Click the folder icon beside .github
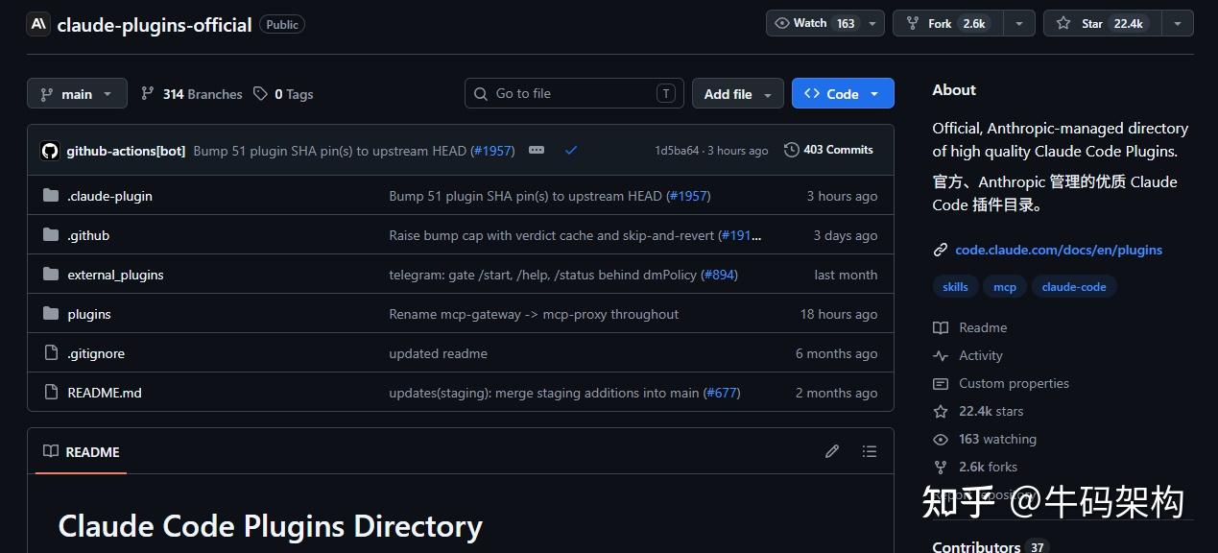This screenshot has height=553, width=1218. coord(51,235)
